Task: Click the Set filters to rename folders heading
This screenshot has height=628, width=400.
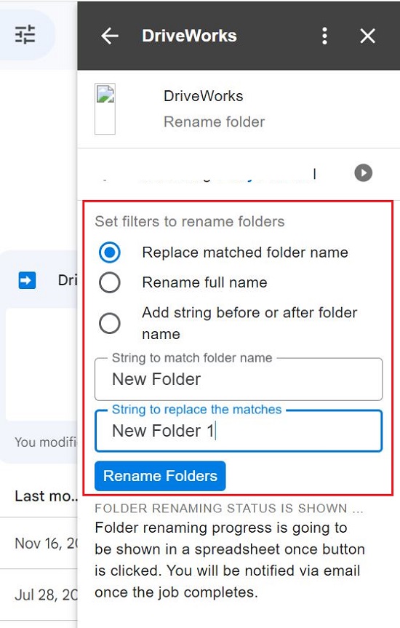Action: click(190, 221)
